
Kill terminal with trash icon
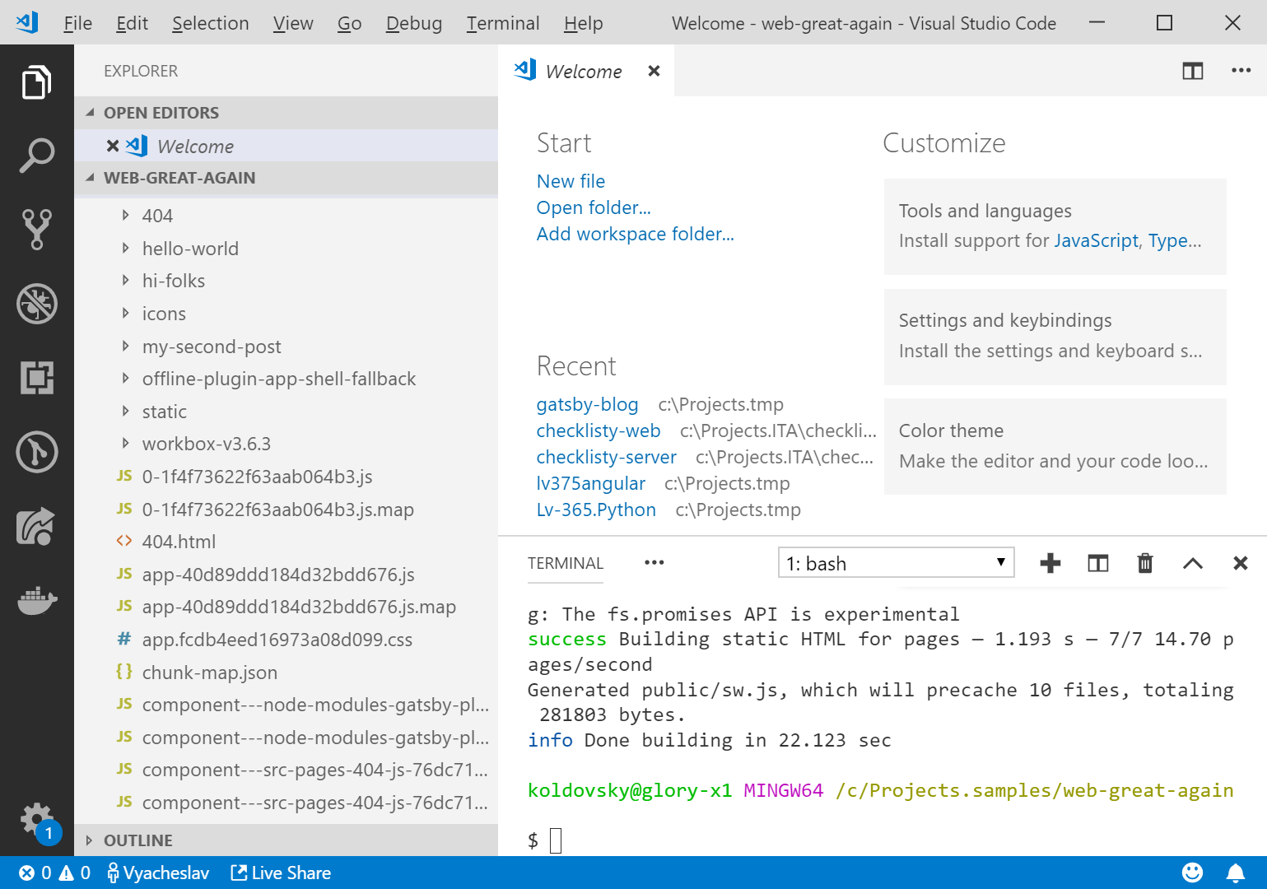pyautogui.click(x=1144, y=563)
